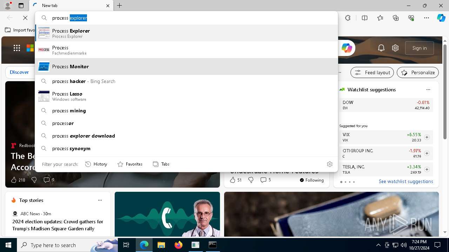449x252 pixels.
Task: Open the volume control tray icon
Action: pyautogui.click(x=404, y=245)
